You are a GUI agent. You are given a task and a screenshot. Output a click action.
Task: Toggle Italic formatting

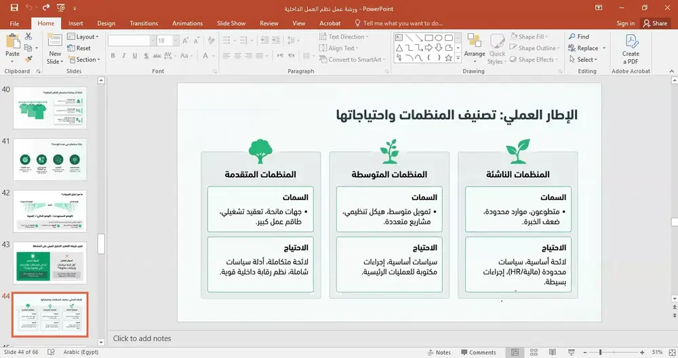pyautogui.click(x=123, y=56)
